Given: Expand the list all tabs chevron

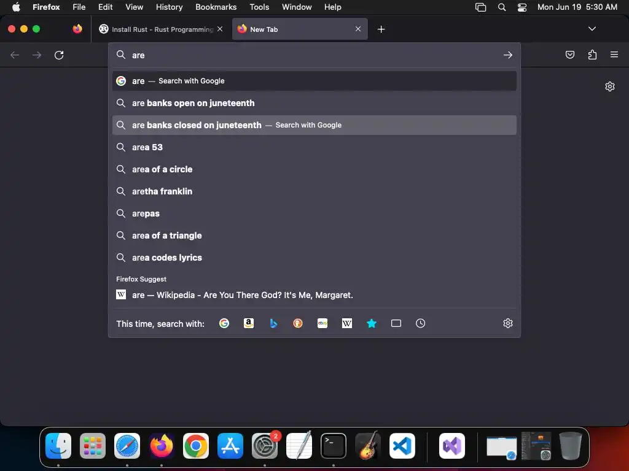Looking at the screenshot, I should coord(592,29).
